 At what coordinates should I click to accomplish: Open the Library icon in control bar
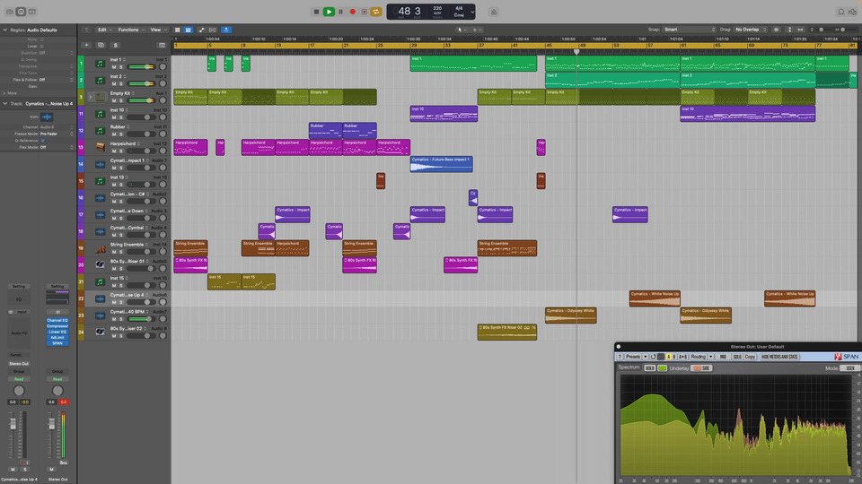9,12
